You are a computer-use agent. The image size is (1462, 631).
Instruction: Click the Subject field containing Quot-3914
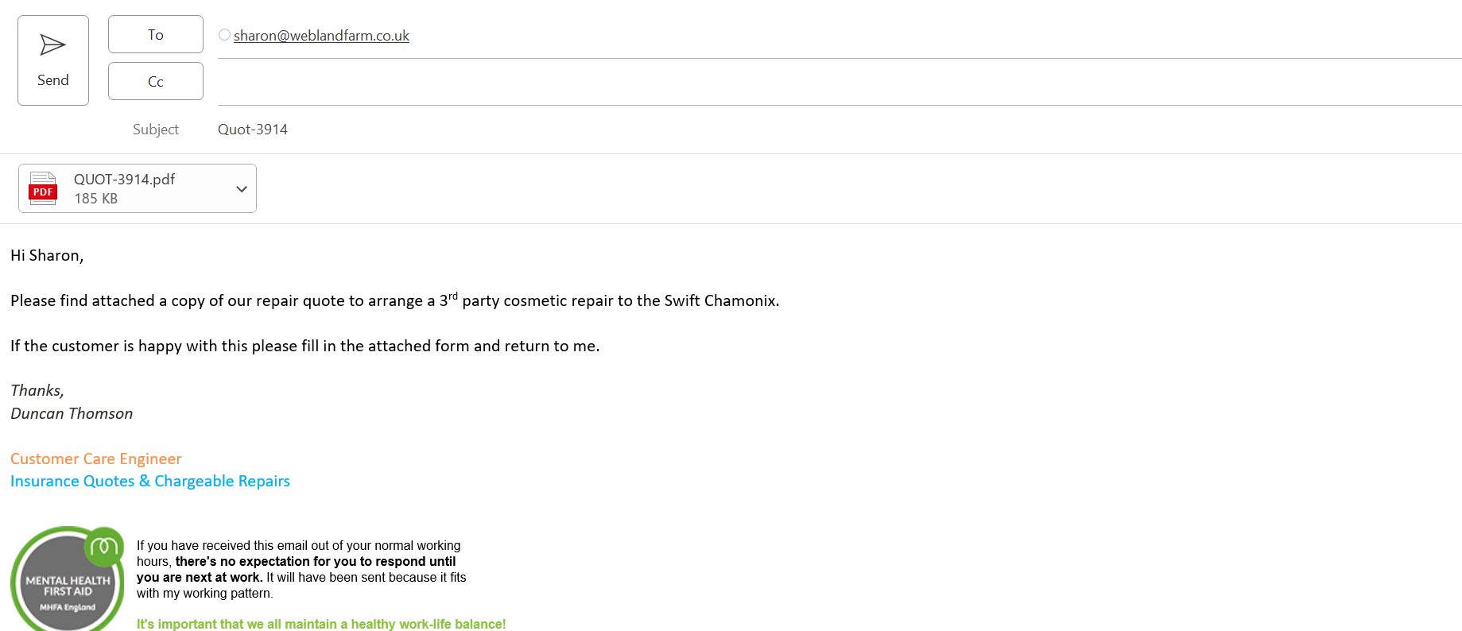253,130
